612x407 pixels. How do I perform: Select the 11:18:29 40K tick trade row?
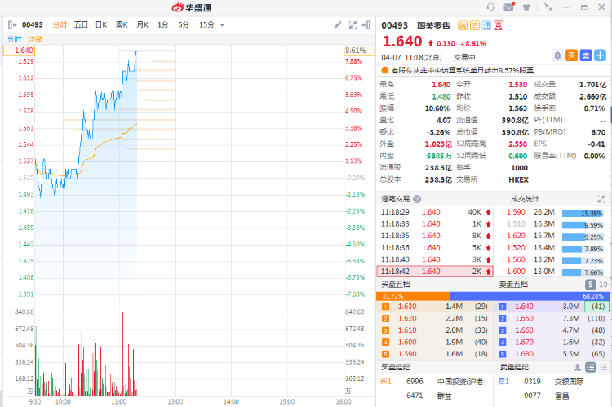pos(435,212)
